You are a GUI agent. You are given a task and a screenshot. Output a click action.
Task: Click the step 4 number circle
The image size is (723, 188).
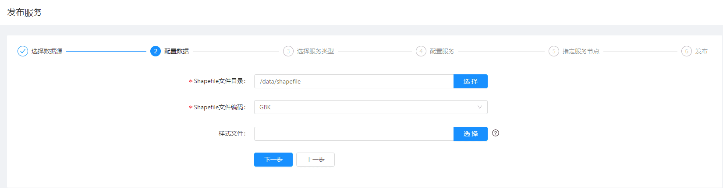tap(421, 51)
